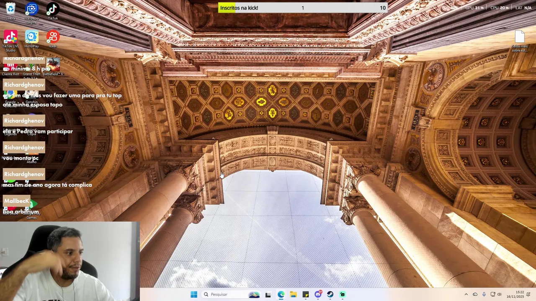Open the search highlight landscape image

click(x=254, y=294)
